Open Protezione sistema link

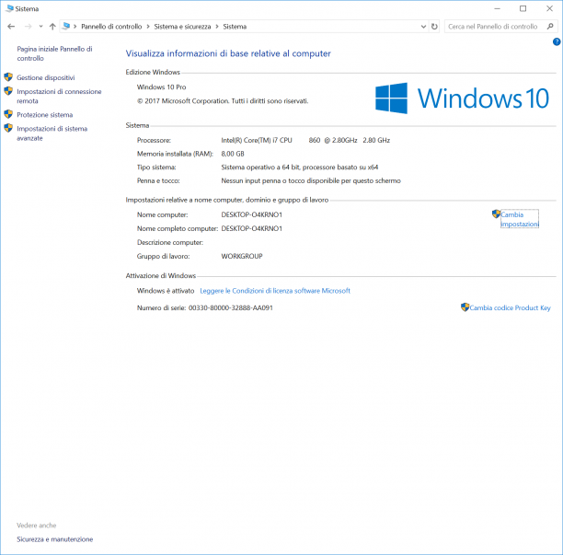pyautogui.click(x=45, y=115)
